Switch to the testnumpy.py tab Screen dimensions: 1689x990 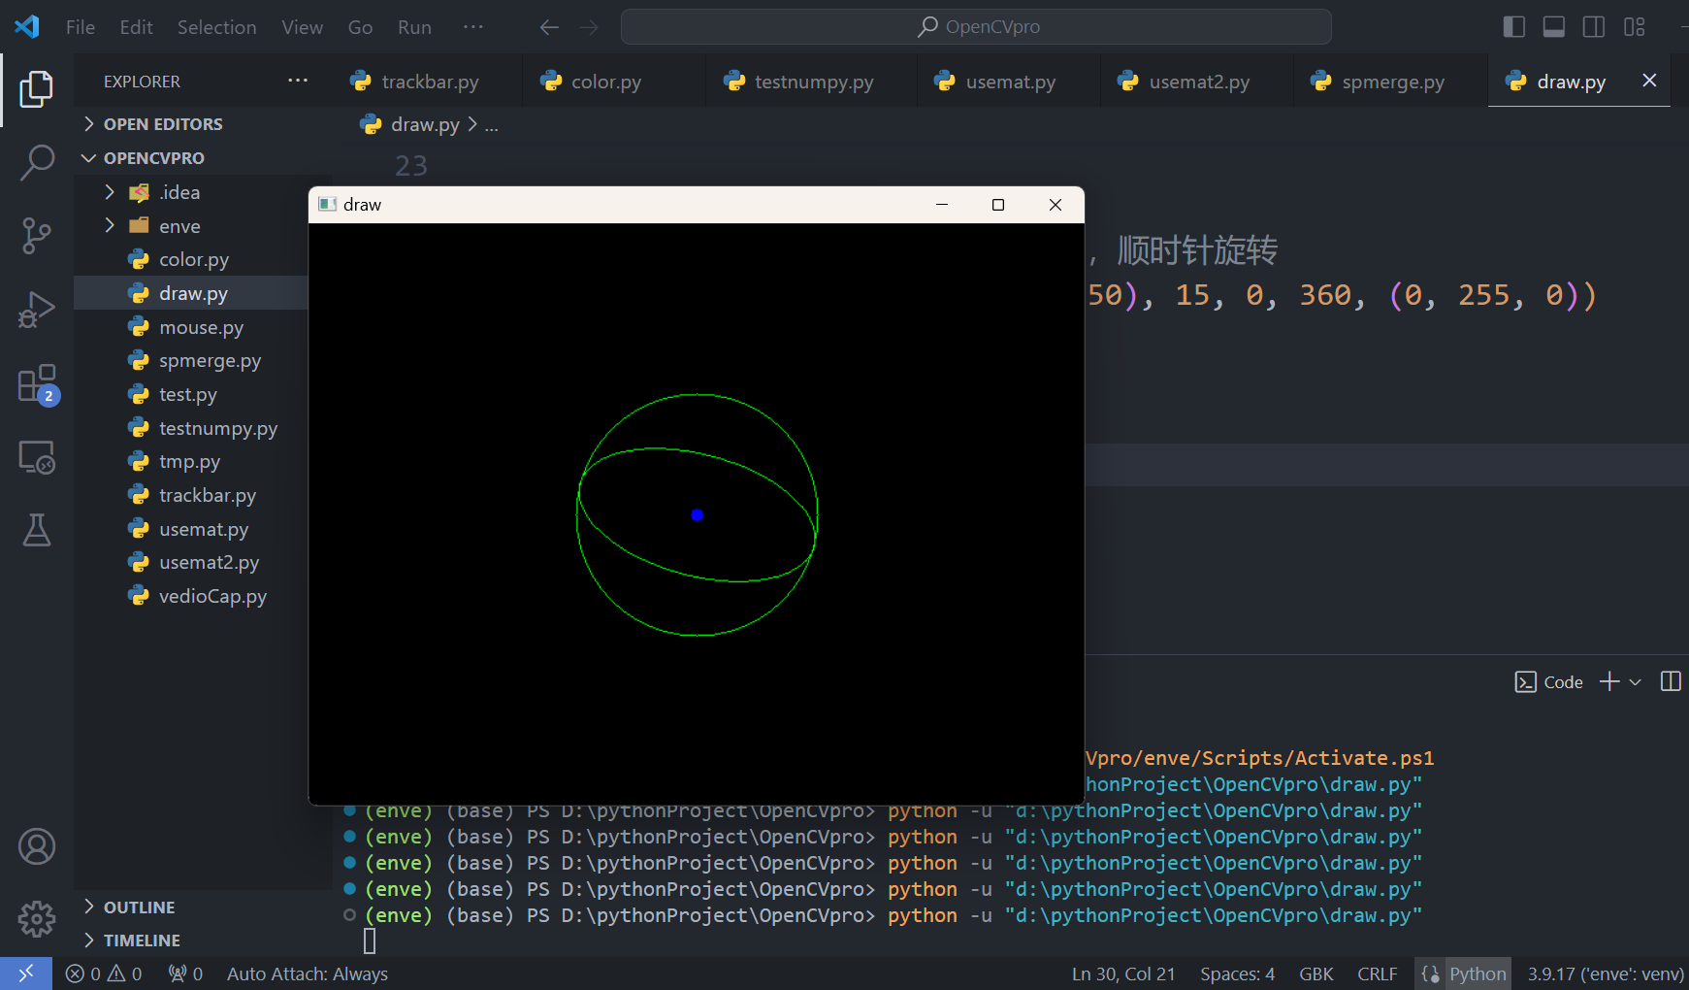[813, 82]
